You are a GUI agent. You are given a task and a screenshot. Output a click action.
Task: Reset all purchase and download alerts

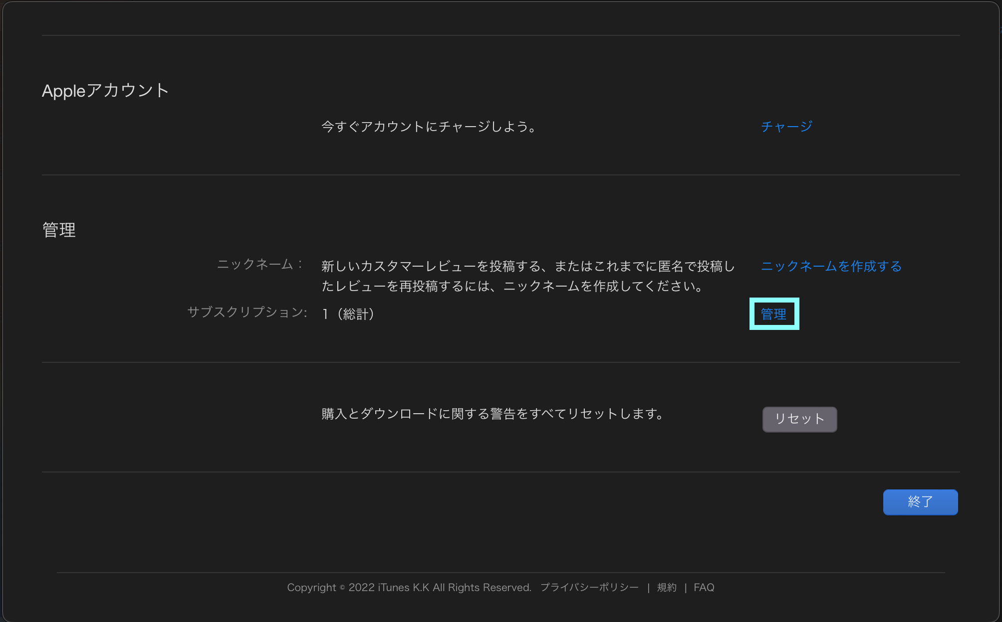(799, 419)
